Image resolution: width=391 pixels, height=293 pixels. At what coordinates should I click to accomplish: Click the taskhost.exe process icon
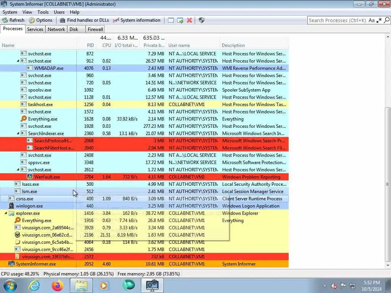tap(24, 105)
